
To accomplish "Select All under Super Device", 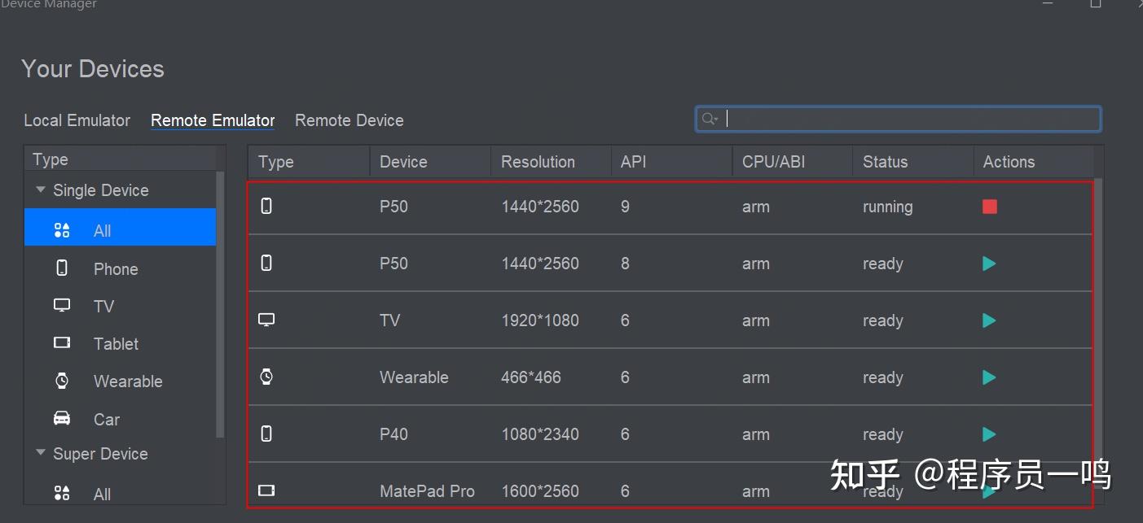I will click(x=102, y=494).
